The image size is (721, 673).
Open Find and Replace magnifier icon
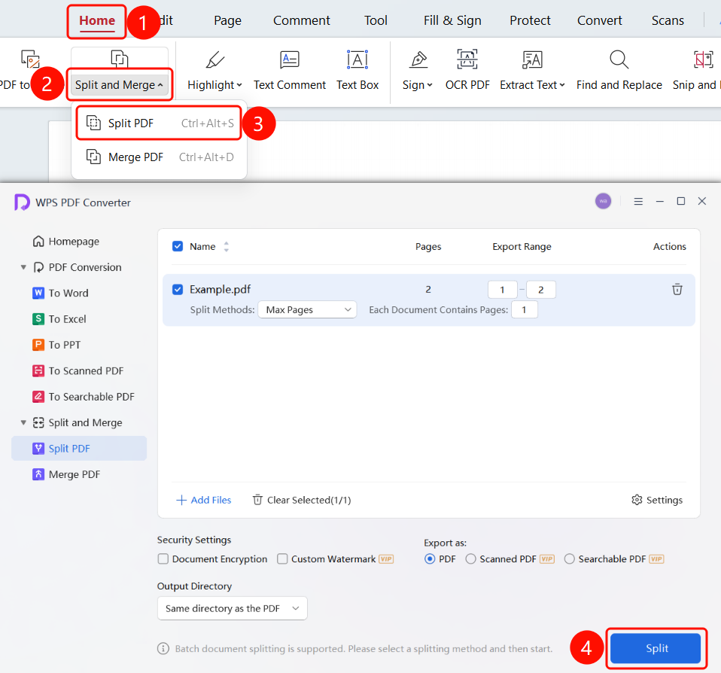point(619,59)
